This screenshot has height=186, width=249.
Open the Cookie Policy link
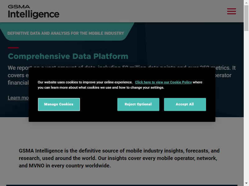pos(163,82)
